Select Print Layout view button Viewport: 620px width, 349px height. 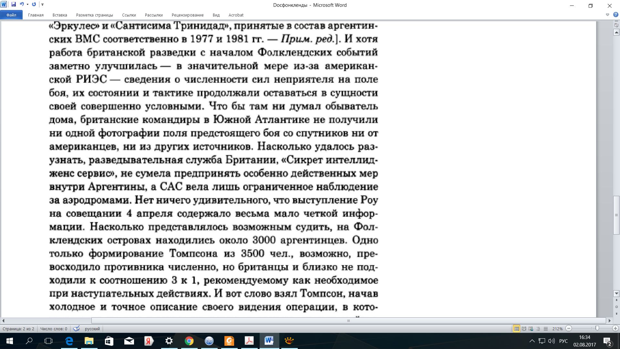point(516,329)
